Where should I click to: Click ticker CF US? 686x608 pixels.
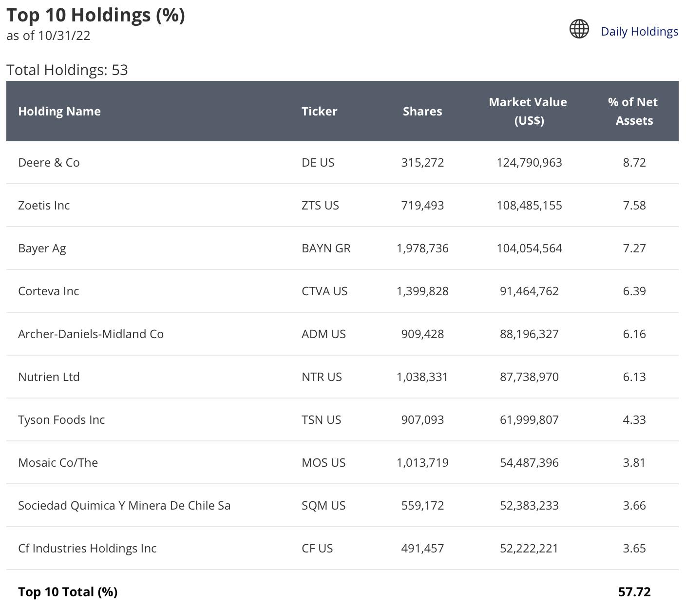pyautogui.click(x=317, y=548)
